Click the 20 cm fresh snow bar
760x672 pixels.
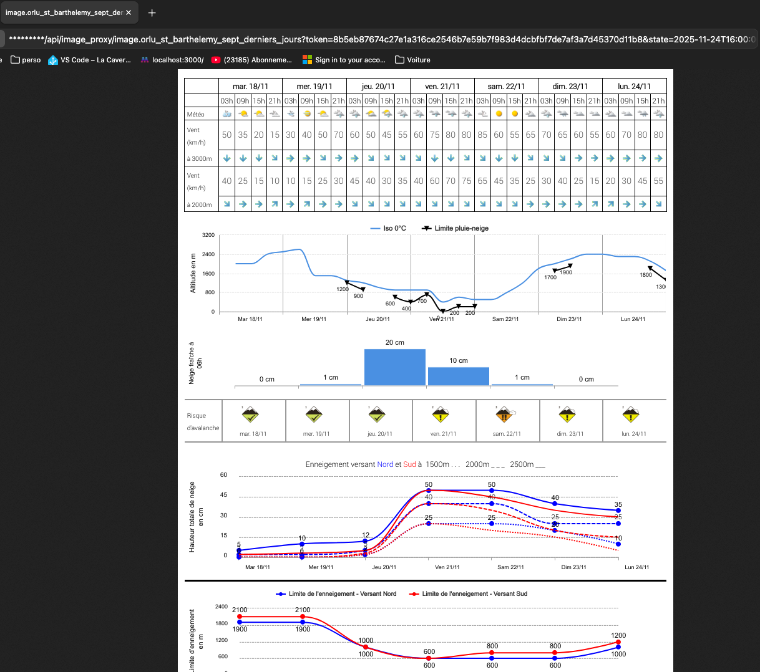pos(394,367)
